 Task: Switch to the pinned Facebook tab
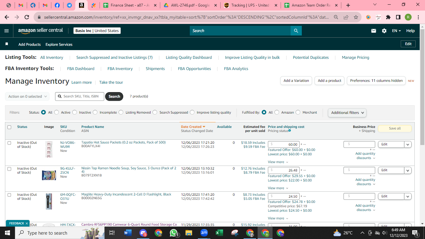tap(57, 5)
